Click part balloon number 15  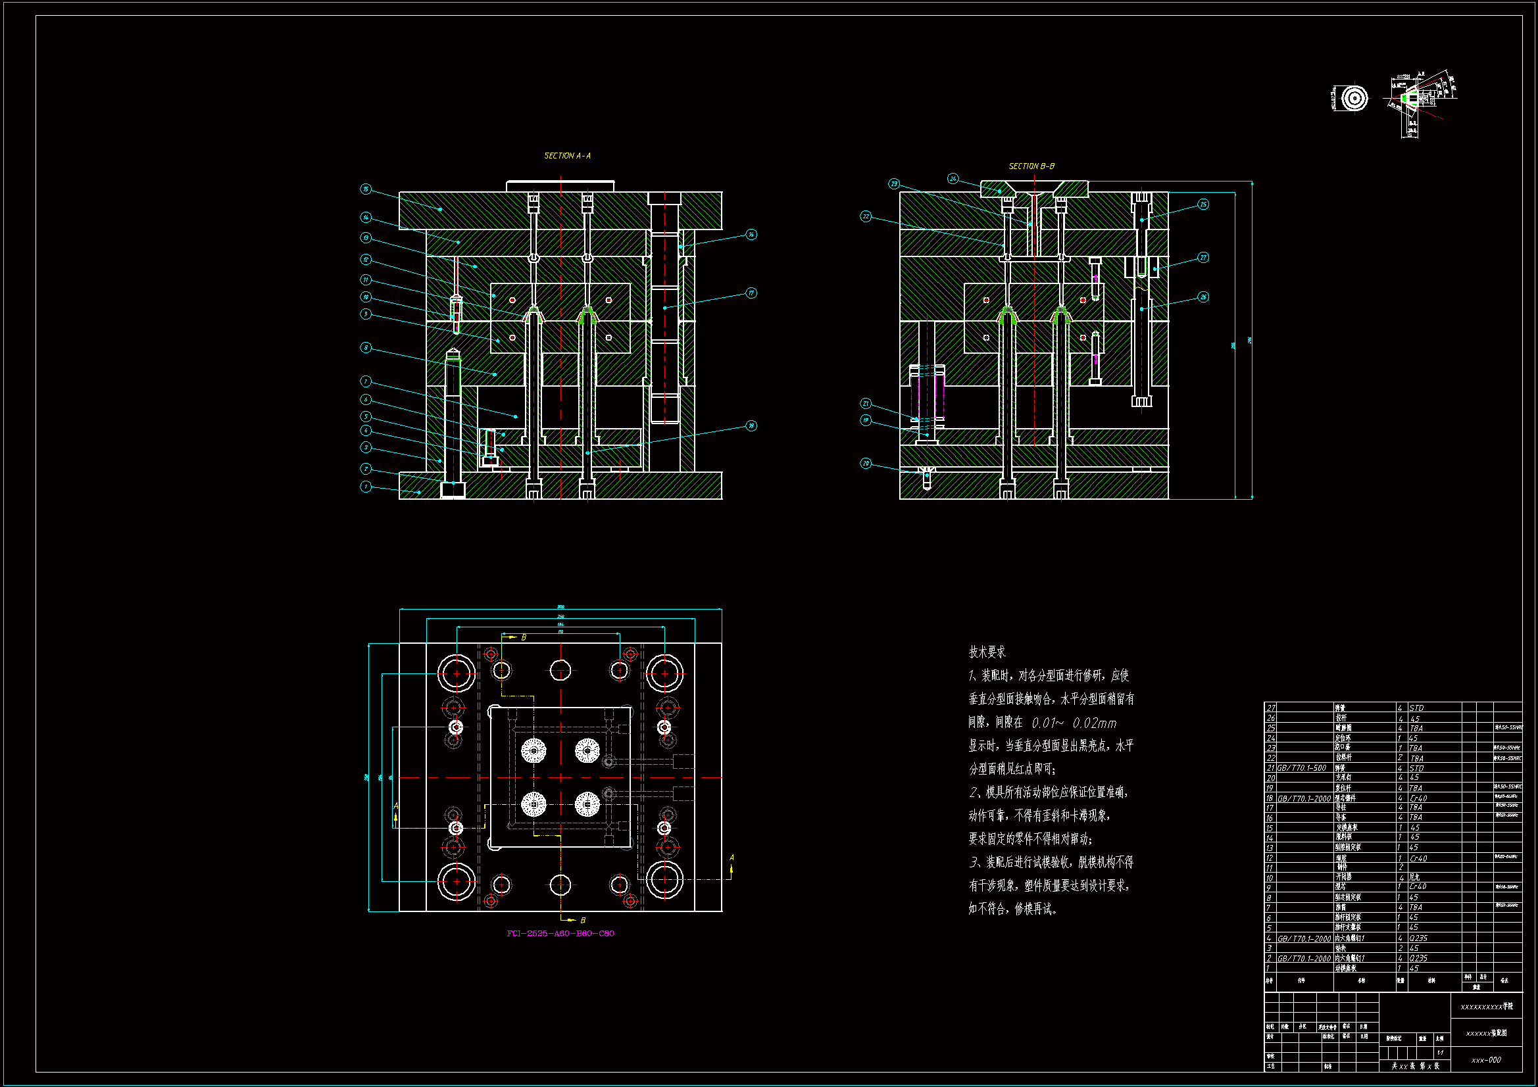click(x=365, y=189)
